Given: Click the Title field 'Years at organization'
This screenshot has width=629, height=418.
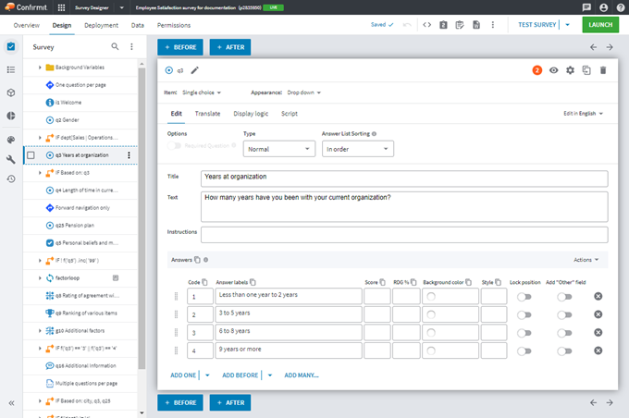Looking at the screenshot, I should [x=404, y=178].
